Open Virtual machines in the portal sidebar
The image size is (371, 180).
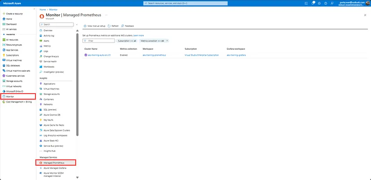(x=14, y=60)
